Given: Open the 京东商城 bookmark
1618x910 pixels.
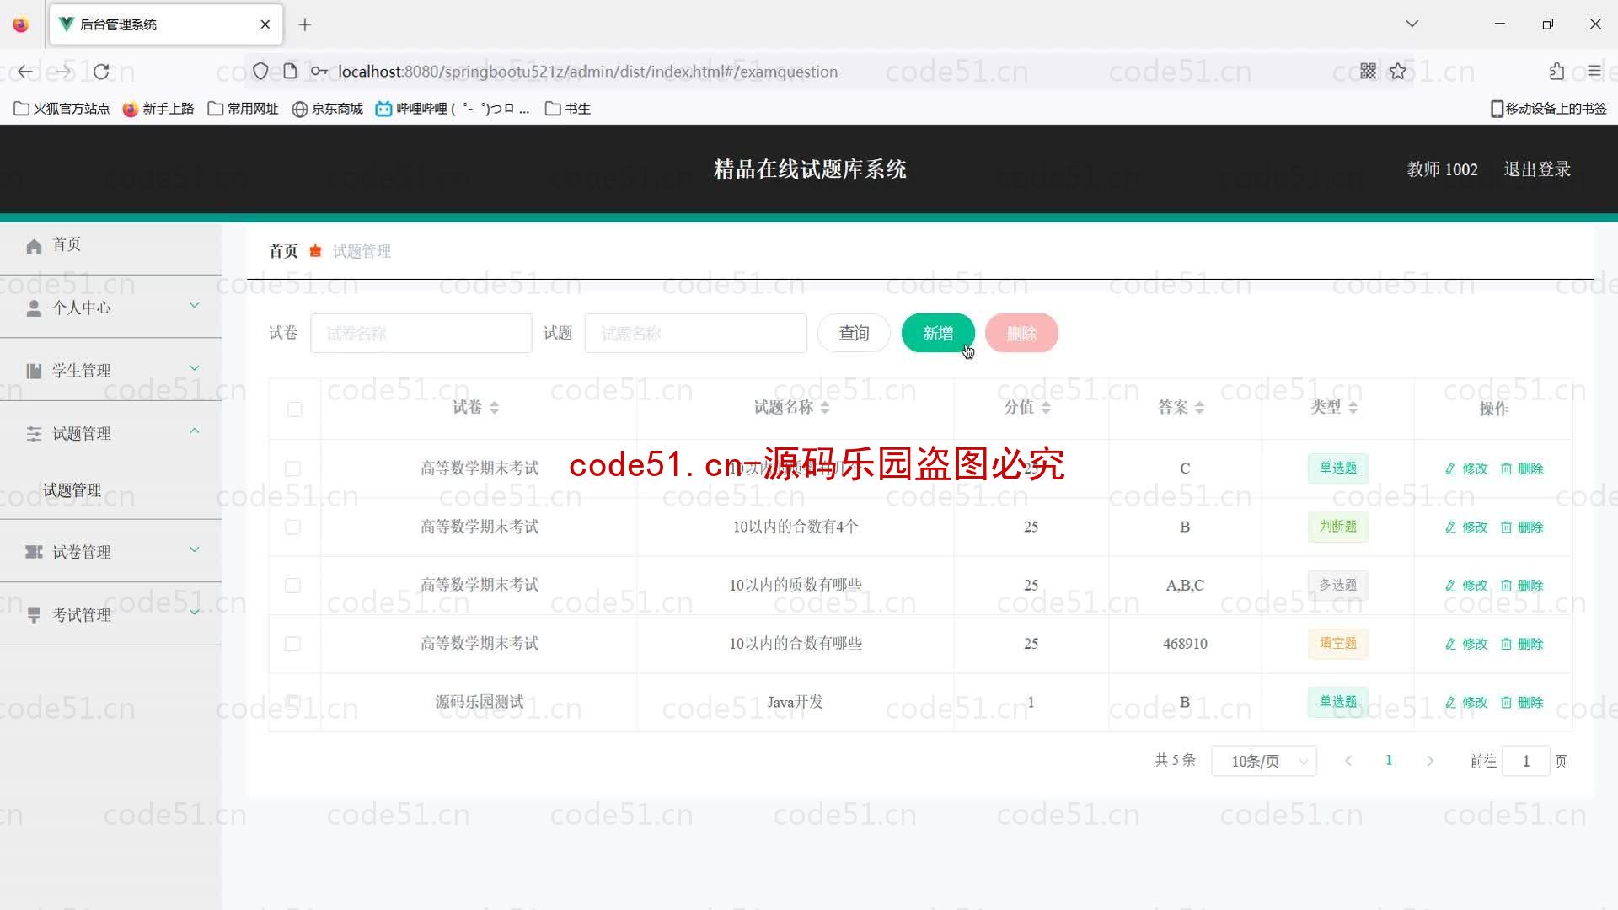Looking at the screenshot, I should coord(327,109).
